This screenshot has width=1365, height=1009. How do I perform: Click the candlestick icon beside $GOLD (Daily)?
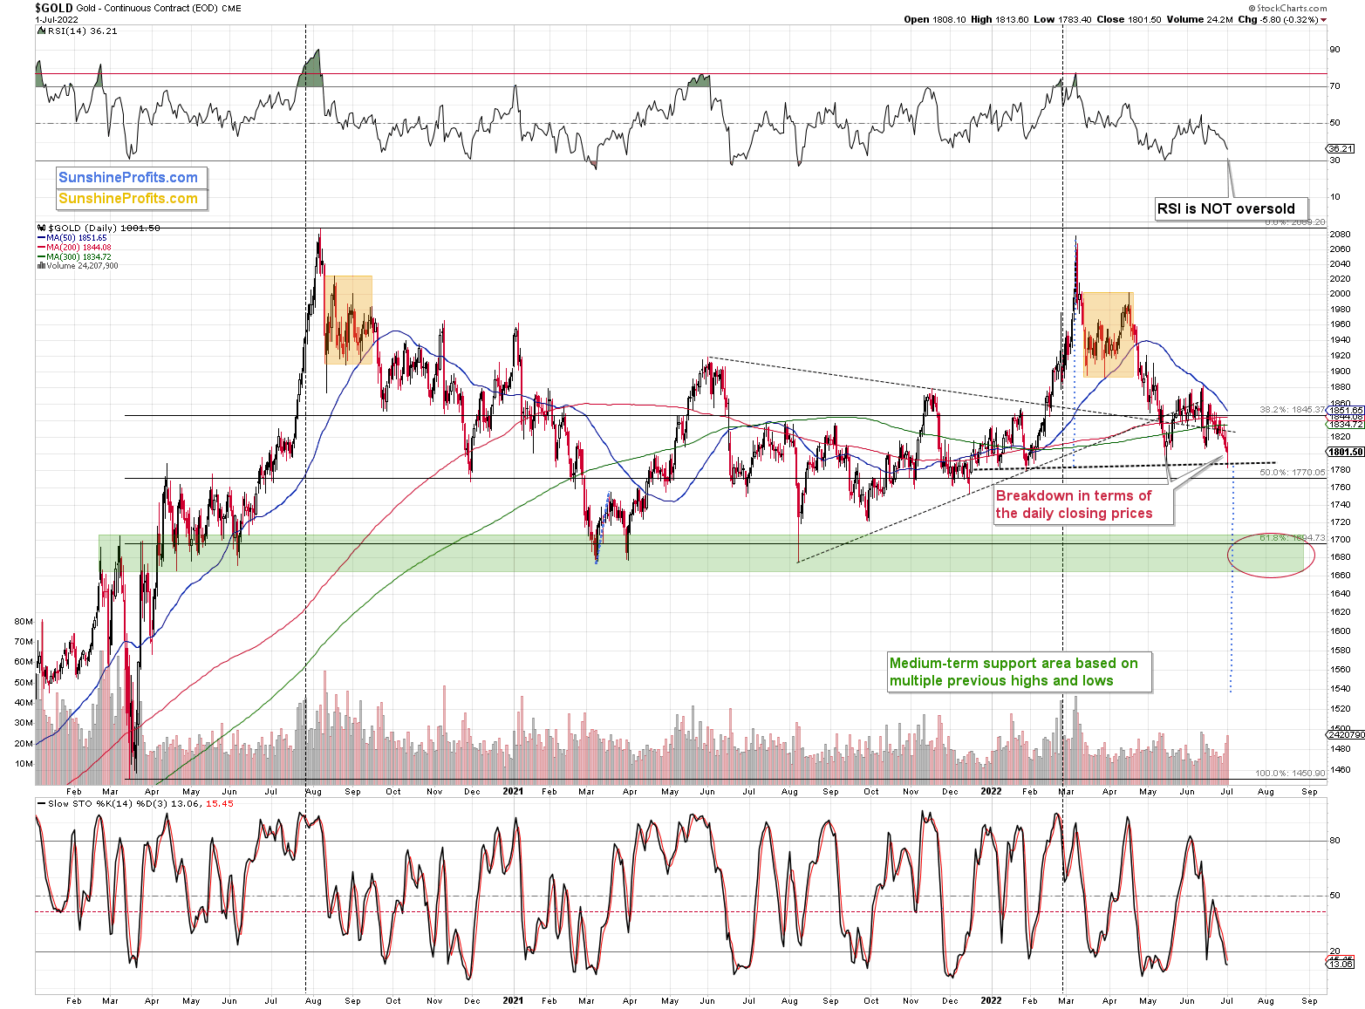41,228
